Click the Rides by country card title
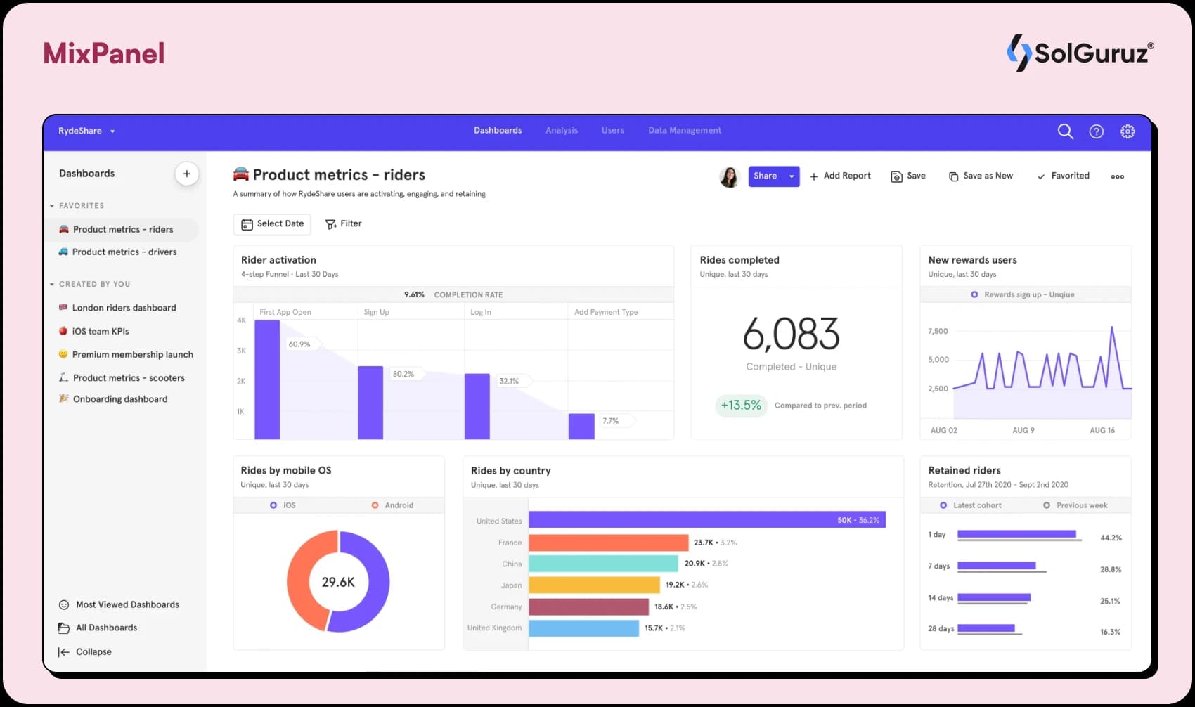1195x707 pixels. (510, 470)
